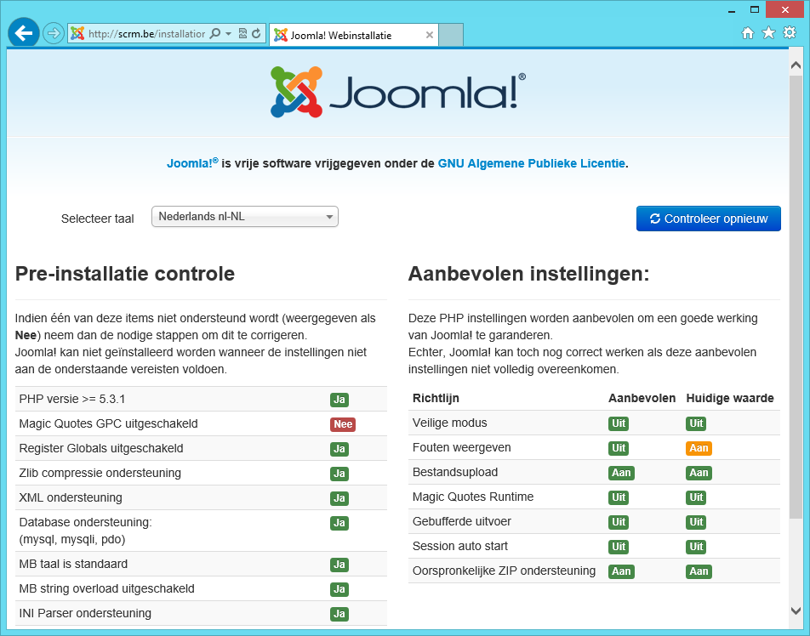Click the search magnifier icon in address bar
The height and width of the screenshot is (636, 810).
(x=214, y=34)
